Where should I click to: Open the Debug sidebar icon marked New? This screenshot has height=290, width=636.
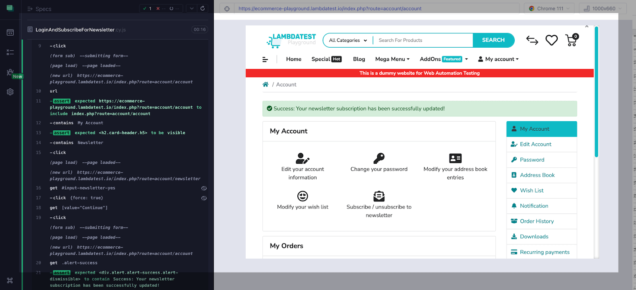click(x=10, y=72)
